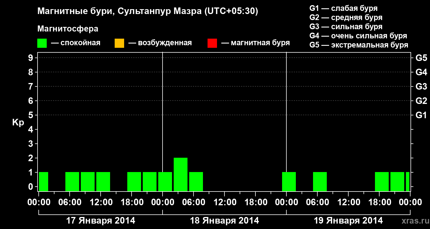
Task: Click 'G4 — очень сильная буря' legend line
Action: (x=358, y=36)
